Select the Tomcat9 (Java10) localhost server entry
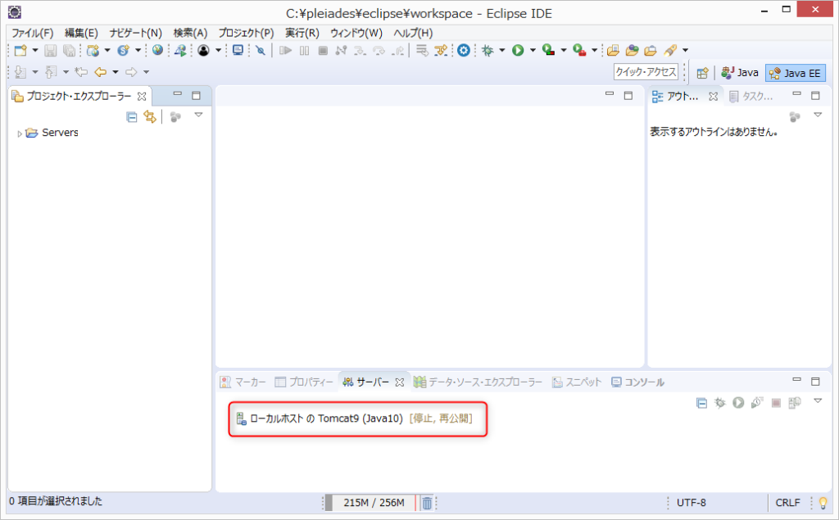The image size is (839, 520). 354,418
